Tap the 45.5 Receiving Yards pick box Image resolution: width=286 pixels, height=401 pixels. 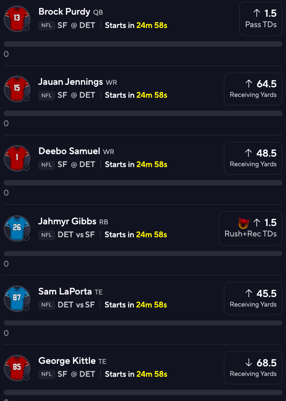click(253, 298)
